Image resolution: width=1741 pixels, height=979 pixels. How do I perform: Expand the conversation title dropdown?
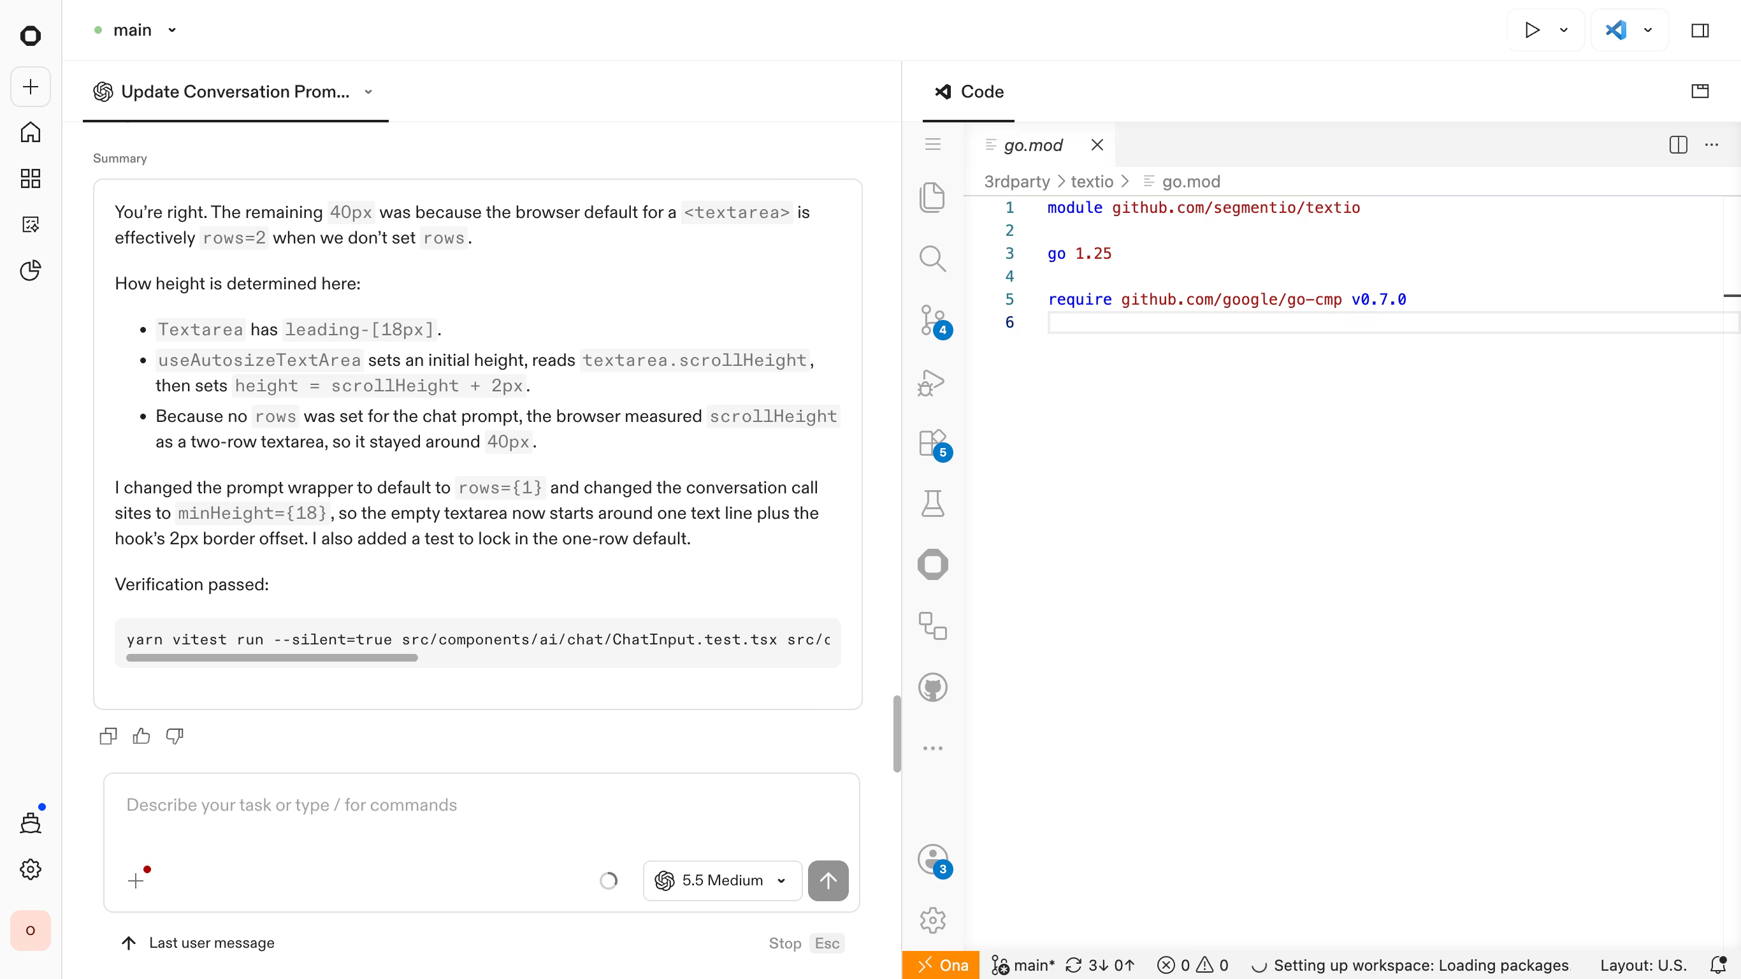click(x=368, y=92)
